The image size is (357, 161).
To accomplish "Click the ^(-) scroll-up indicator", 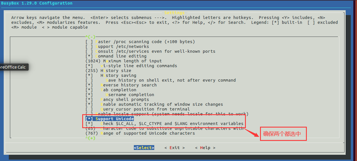I will tap(90, 37).
